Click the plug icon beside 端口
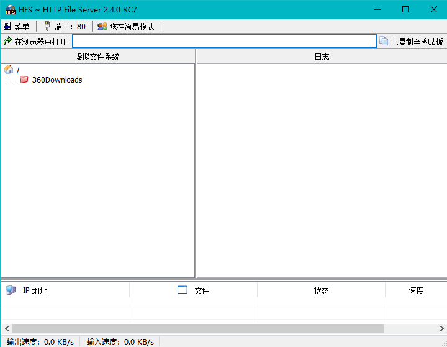The image size is (447, 347). point(47,26)
